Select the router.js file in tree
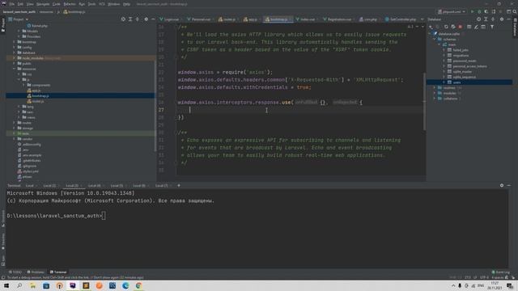This screenshot has height=291, width=518. pos(38,101)
